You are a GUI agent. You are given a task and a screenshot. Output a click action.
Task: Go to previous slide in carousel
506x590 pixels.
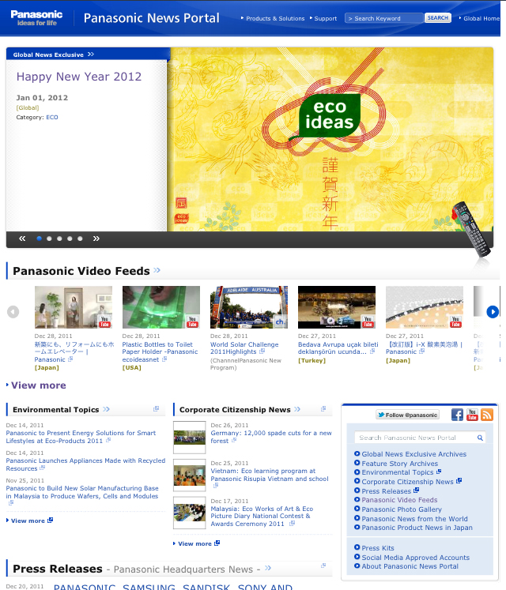[x=22, y=239]
